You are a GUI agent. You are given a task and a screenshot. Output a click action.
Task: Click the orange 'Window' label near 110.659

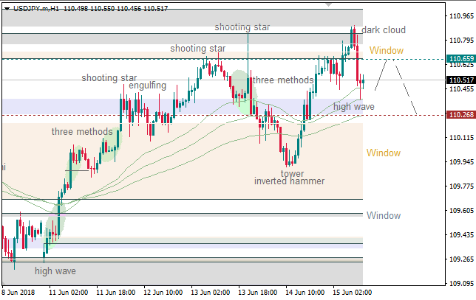[x=387, y=50]
